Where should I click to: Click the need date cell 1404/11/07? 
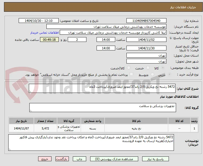coord(21,128)
